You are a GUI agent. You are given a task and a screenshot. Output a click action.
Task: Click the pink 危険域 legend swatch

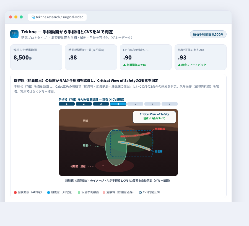tap(104, 192)
